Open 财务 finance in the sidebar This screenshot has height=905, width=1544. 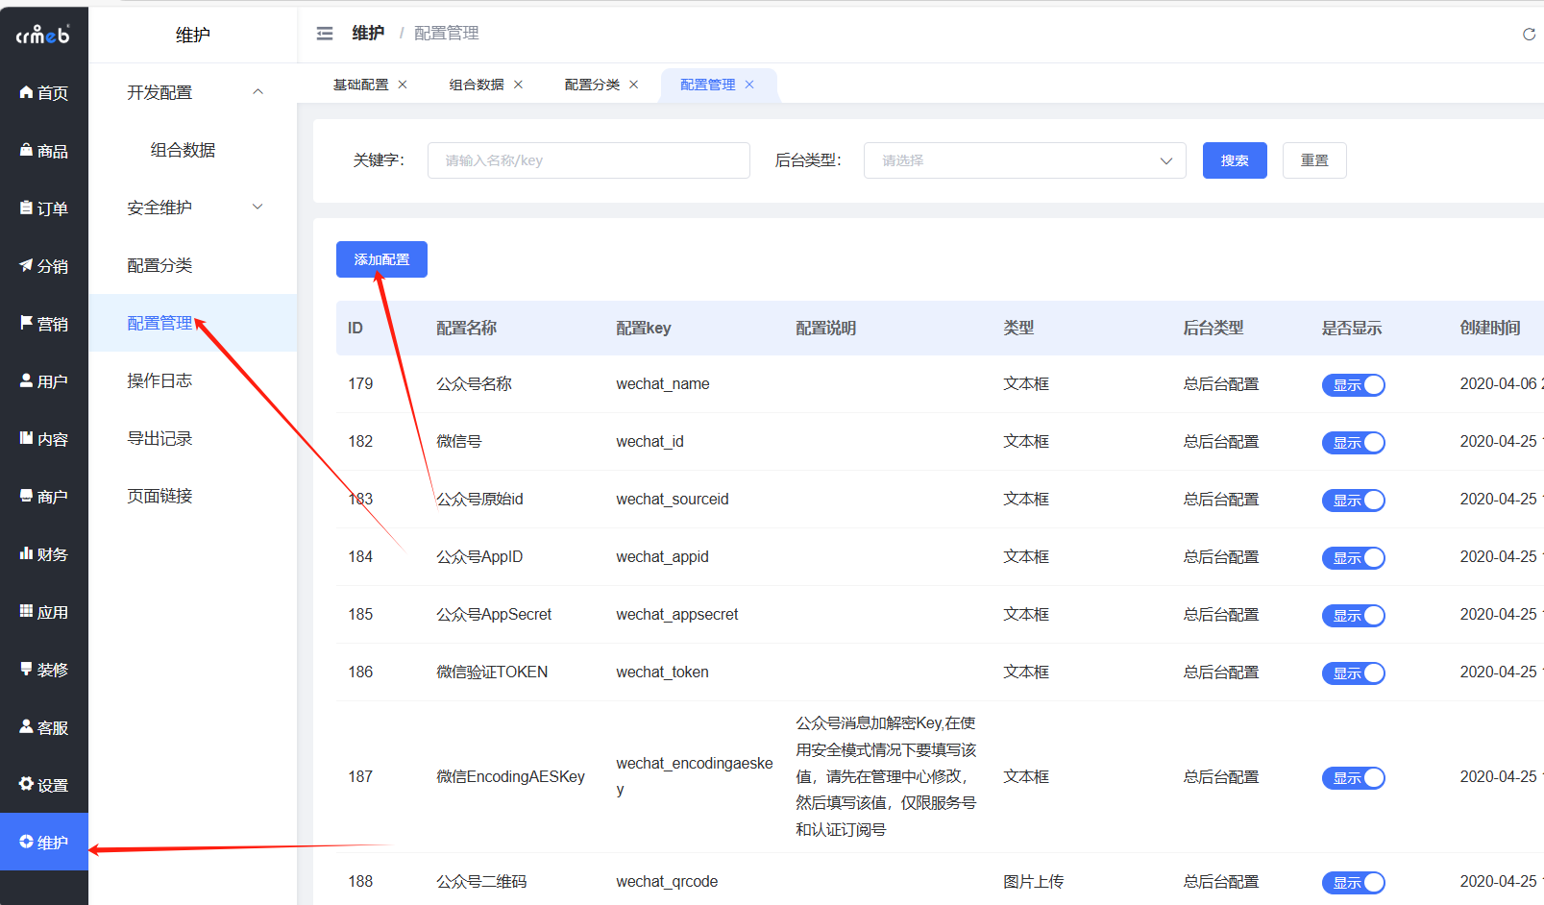tap(44, 554)
